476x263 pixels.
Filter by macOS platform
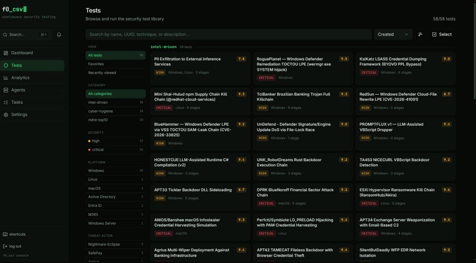pos(116,188)
